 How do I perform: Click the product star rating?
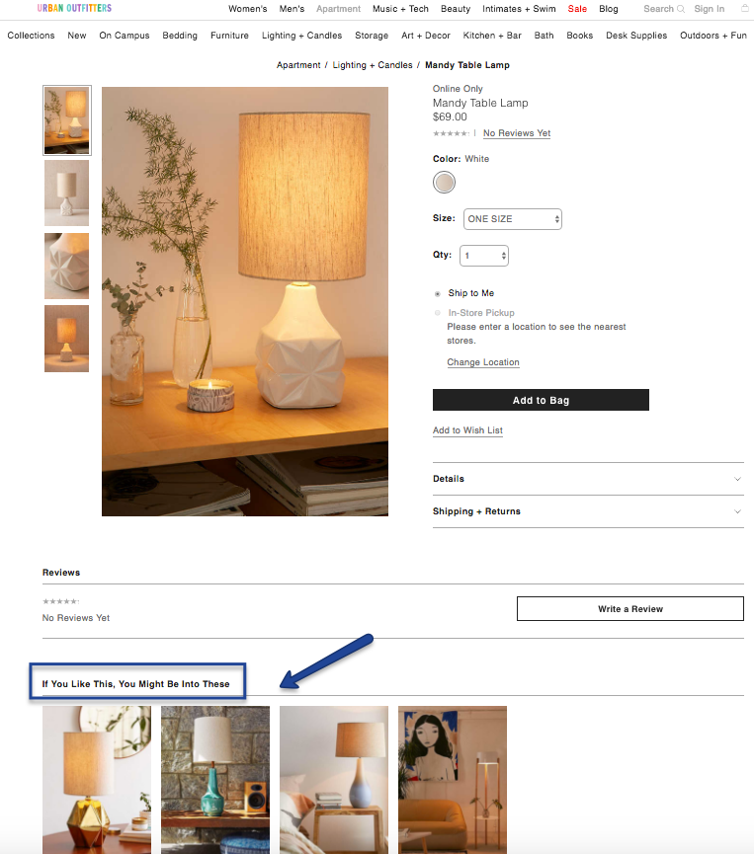[451, 133]
